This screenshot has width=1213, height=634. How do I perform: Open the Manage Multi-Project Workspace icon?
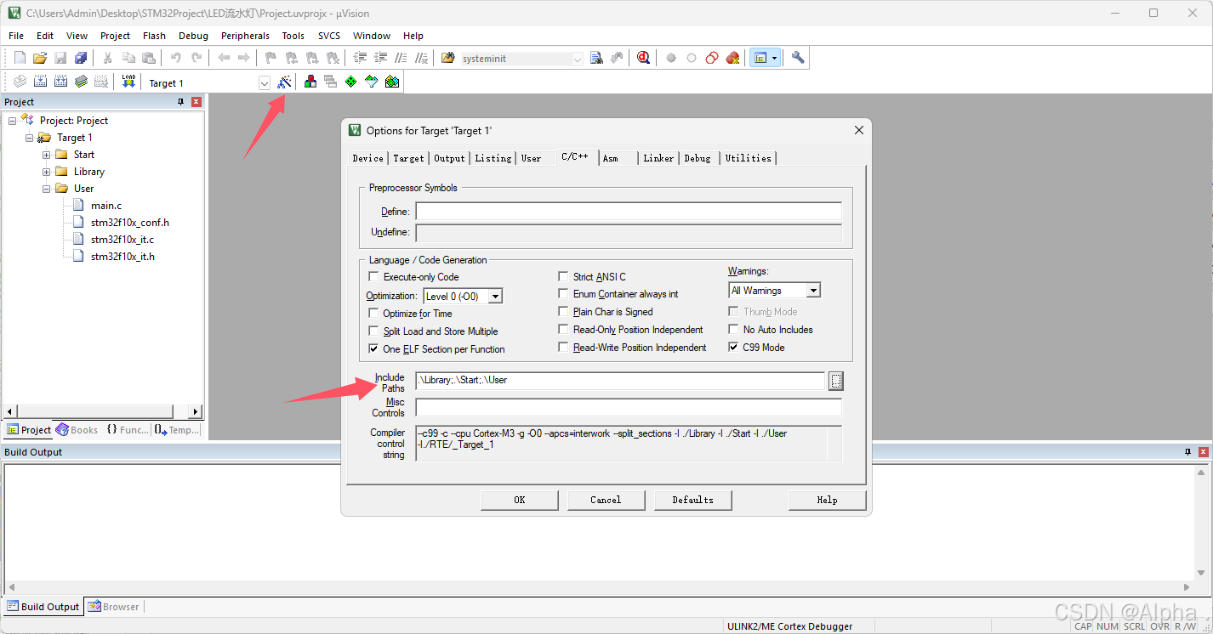click(x=330, y=82)
